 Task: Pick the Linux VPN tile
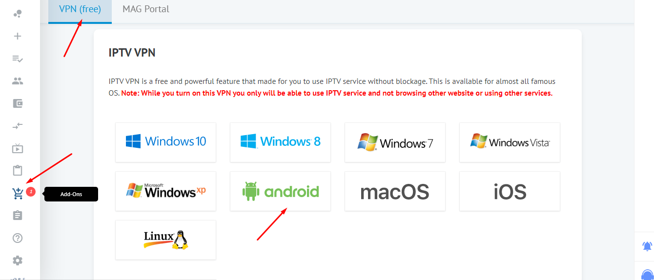point(165,240)
